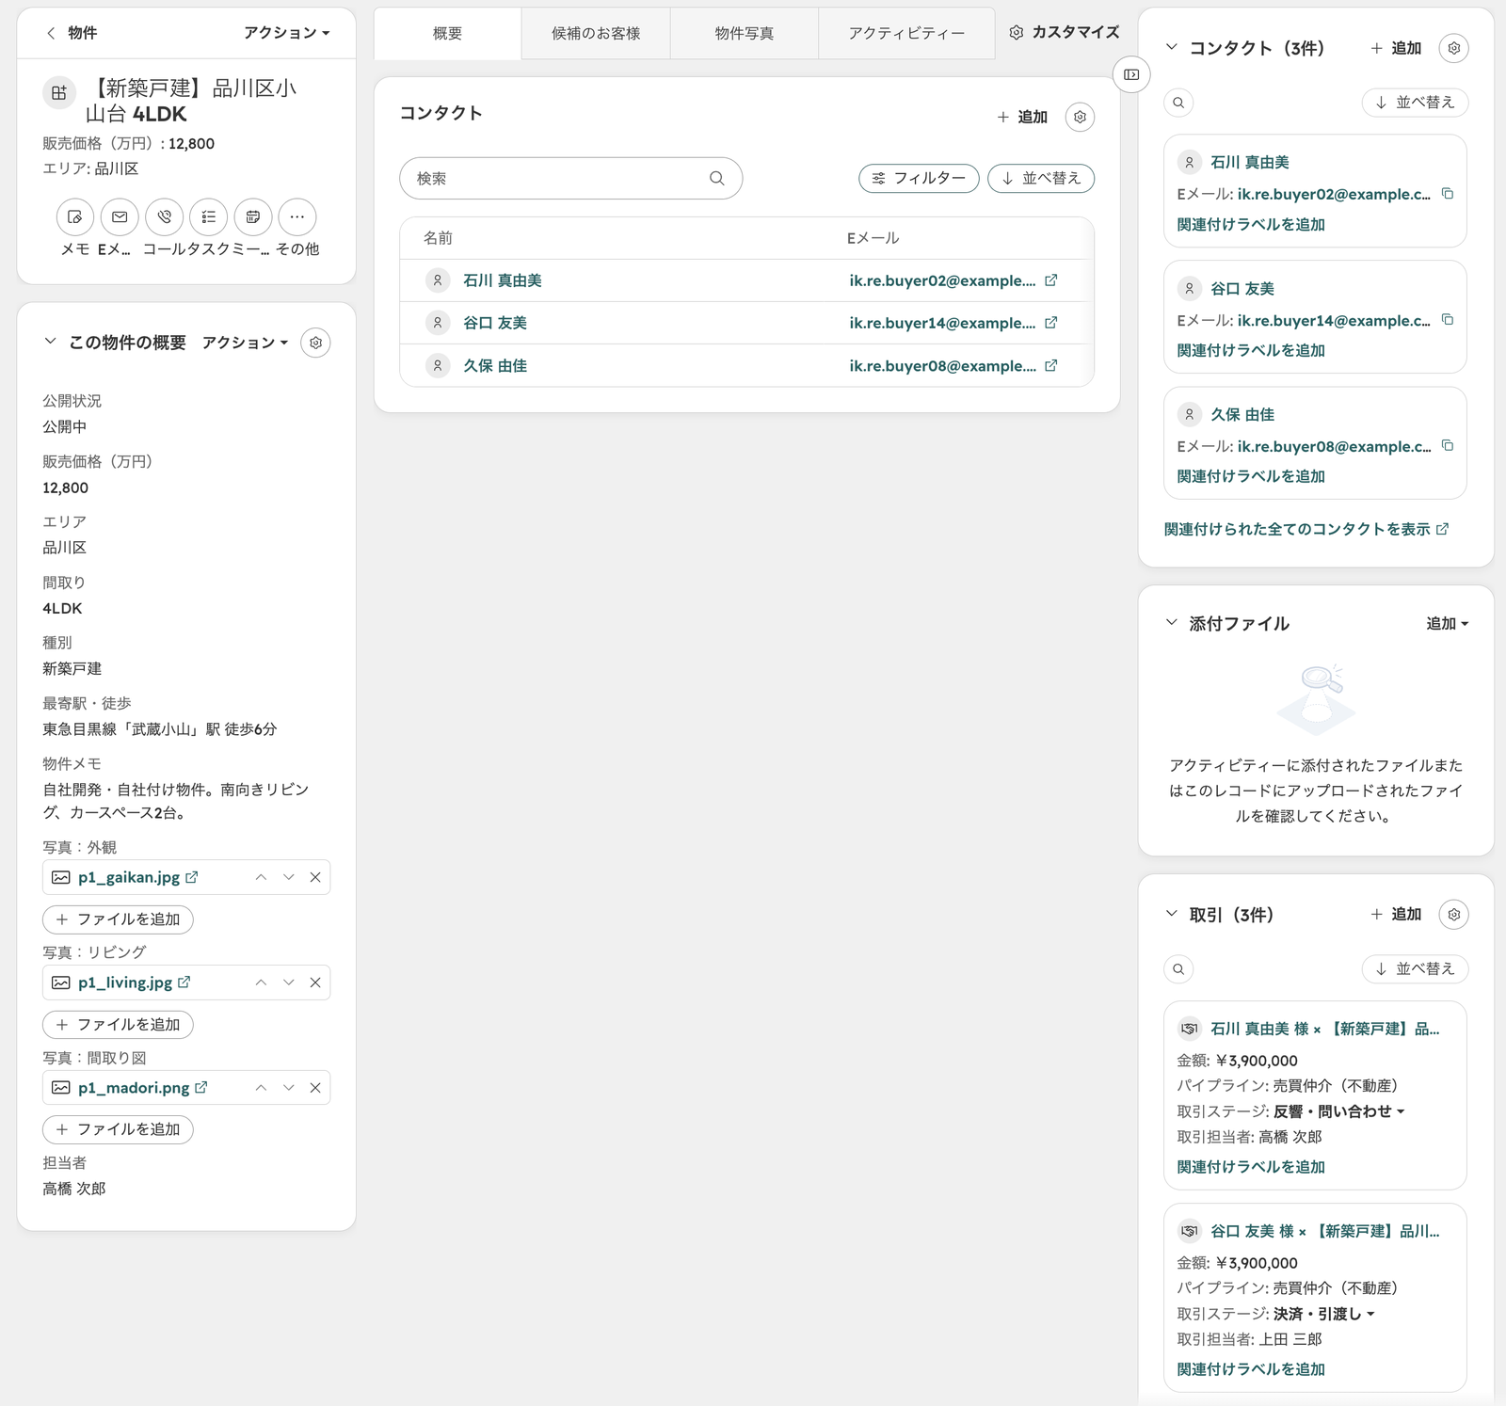Open external link icon for ik.re.buyer02 email

click(x=1051, y=280)
